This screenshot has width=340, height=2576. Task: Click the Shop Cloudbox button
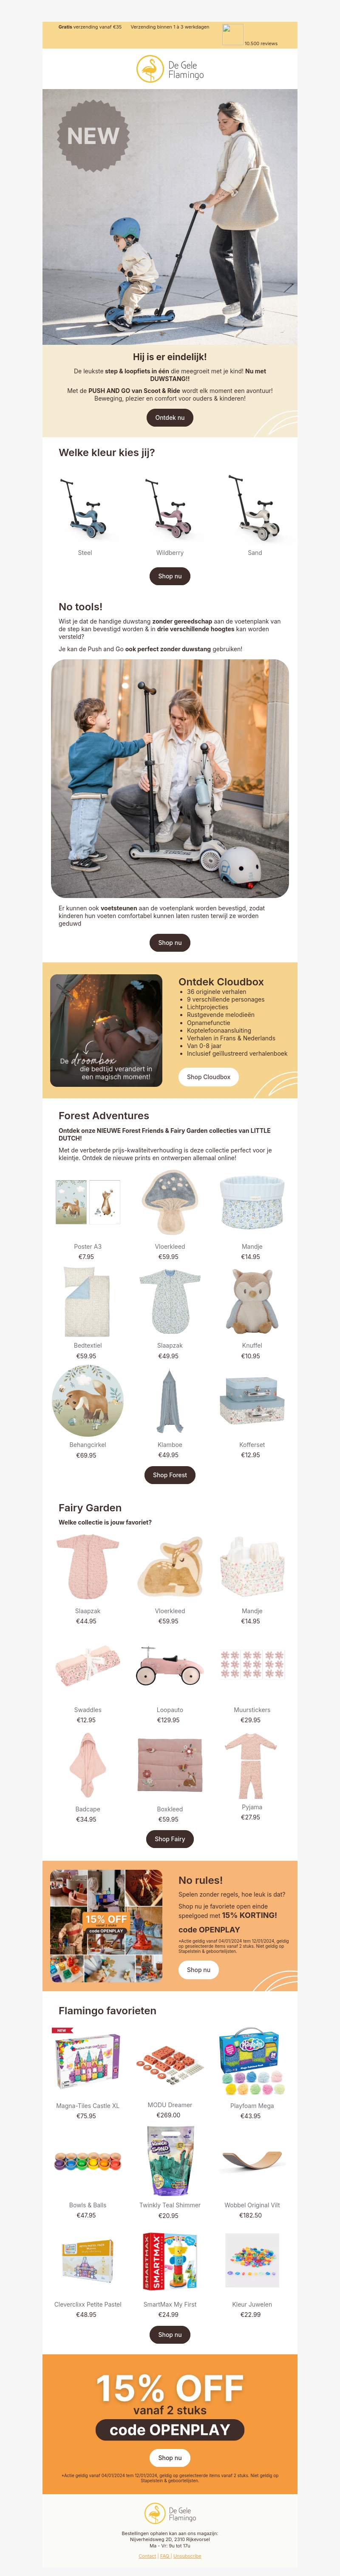point(208,1077)
